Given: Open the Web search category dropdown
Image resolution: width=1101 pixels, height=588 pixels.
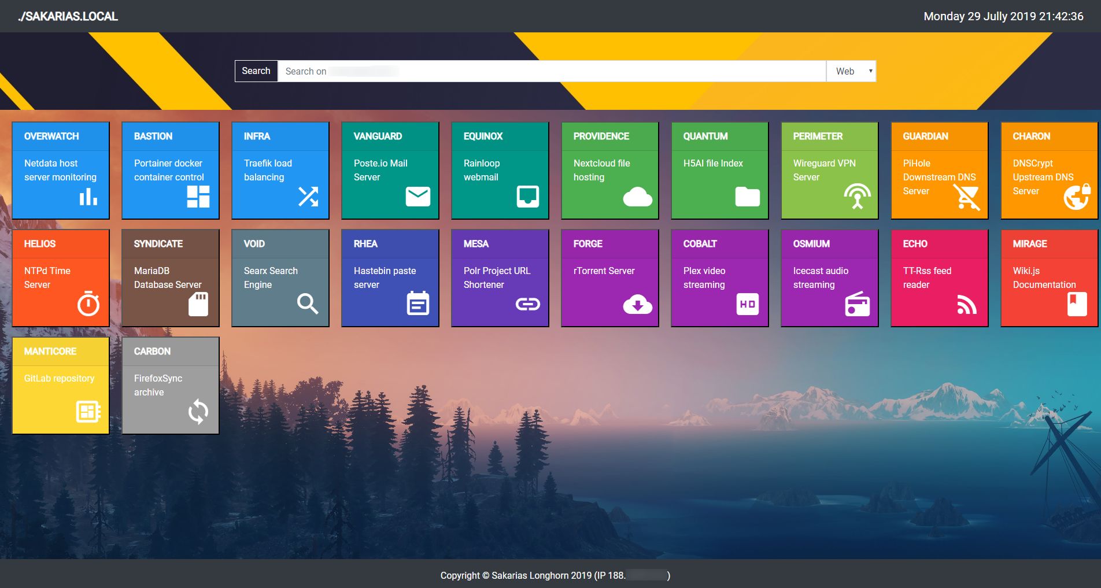Looking at the screenshot, I should [850, 71].
